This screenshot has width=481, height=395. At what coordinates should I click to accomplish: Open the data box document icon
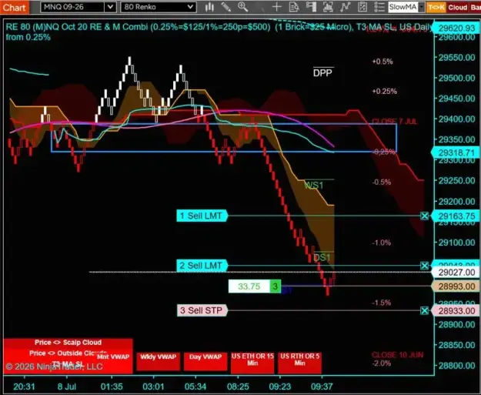click(294, 7)
